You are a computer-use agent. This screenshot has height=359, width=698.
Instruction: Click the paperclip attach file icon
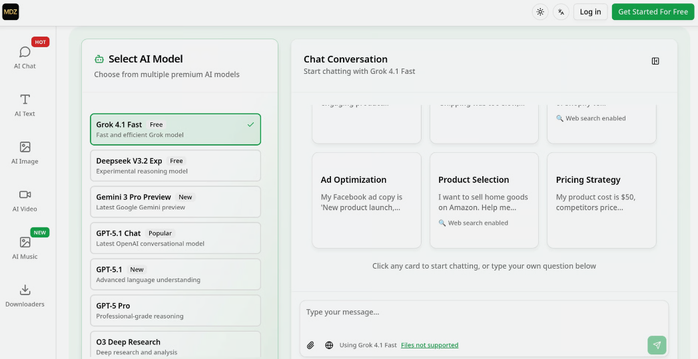click(310, 345)
